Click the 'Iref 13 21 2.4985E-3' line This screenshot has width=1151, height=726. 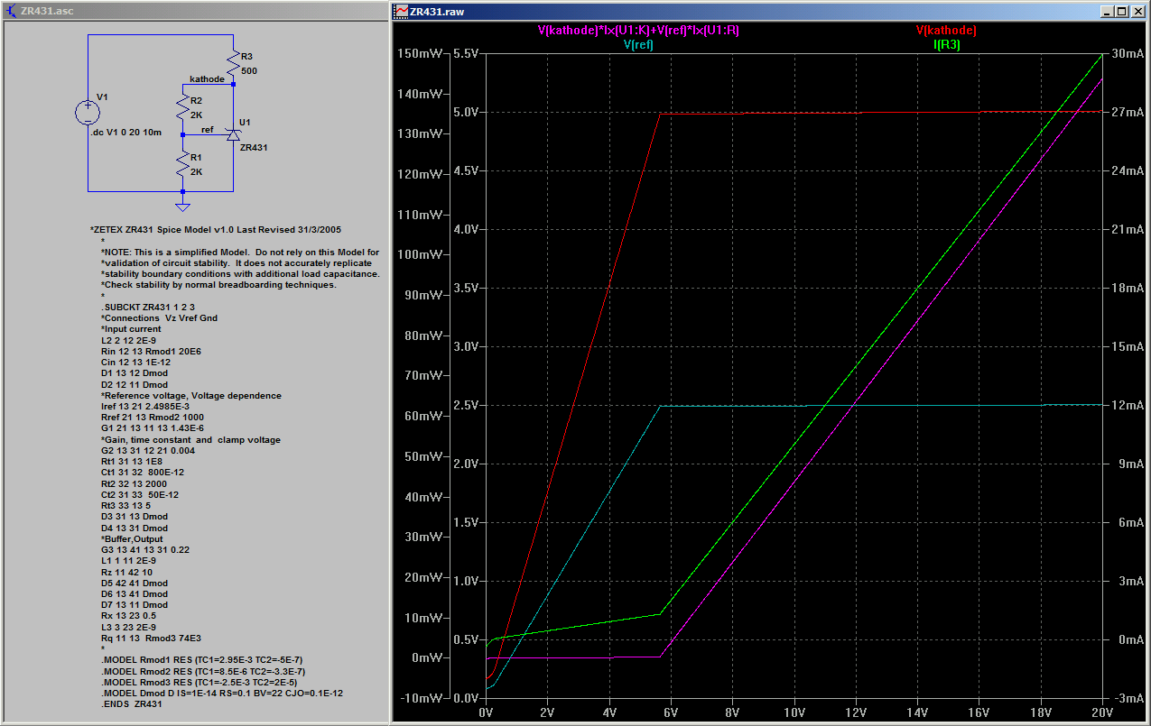(x=145, y=407)
